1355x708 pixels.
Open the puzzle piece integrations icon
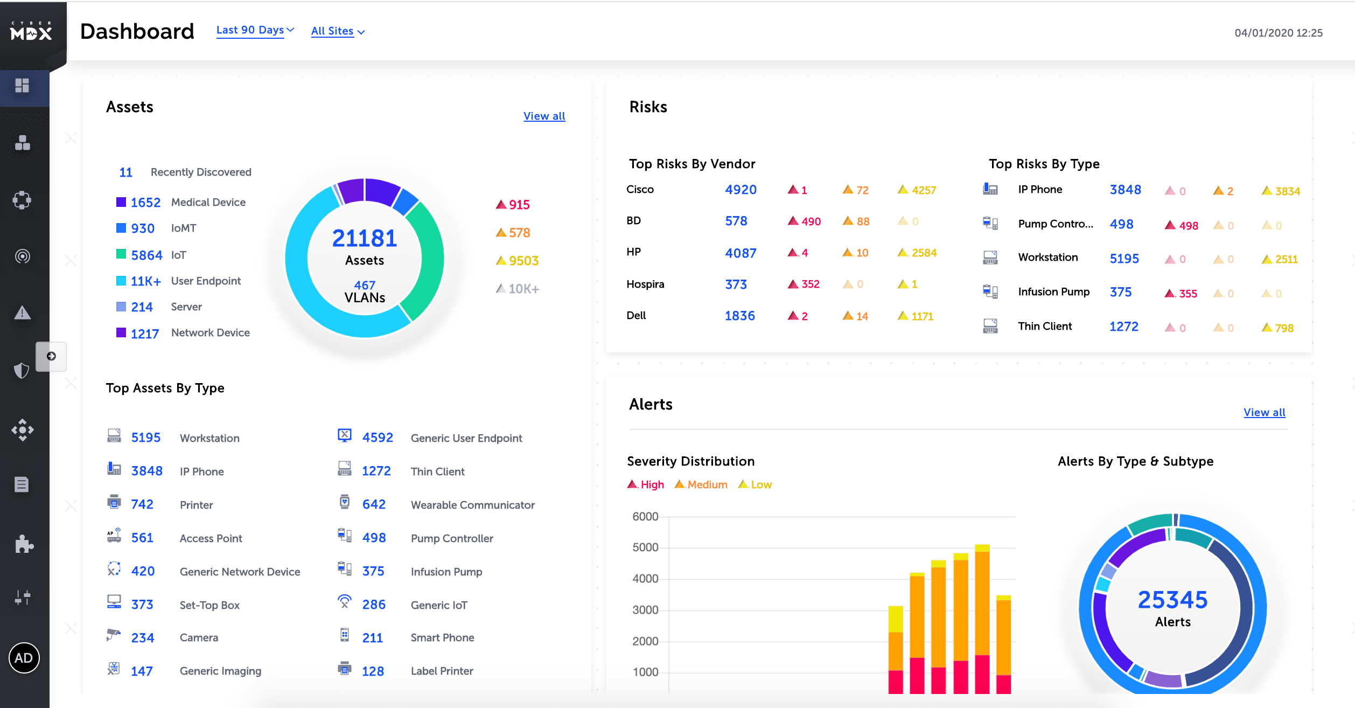pos(24,544)
